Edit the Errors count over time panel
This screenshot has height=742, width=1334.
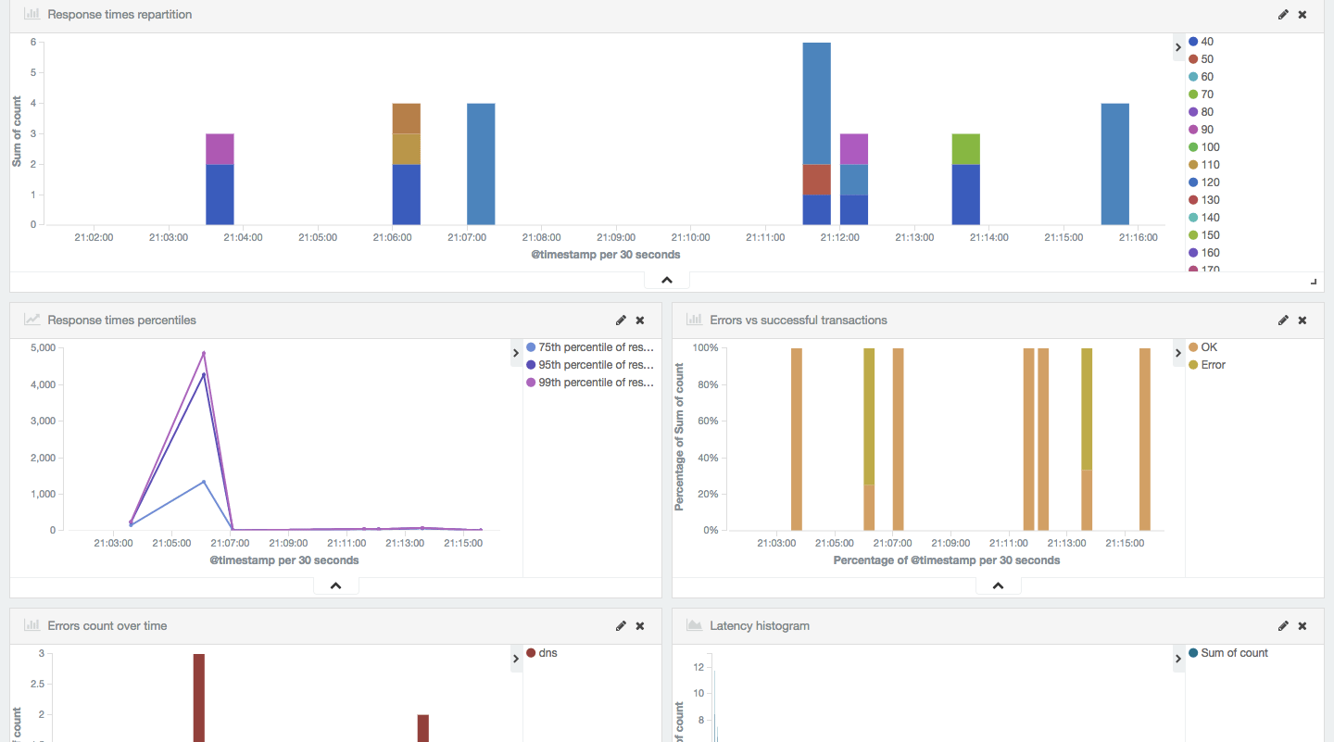click(x=621, y=626)
